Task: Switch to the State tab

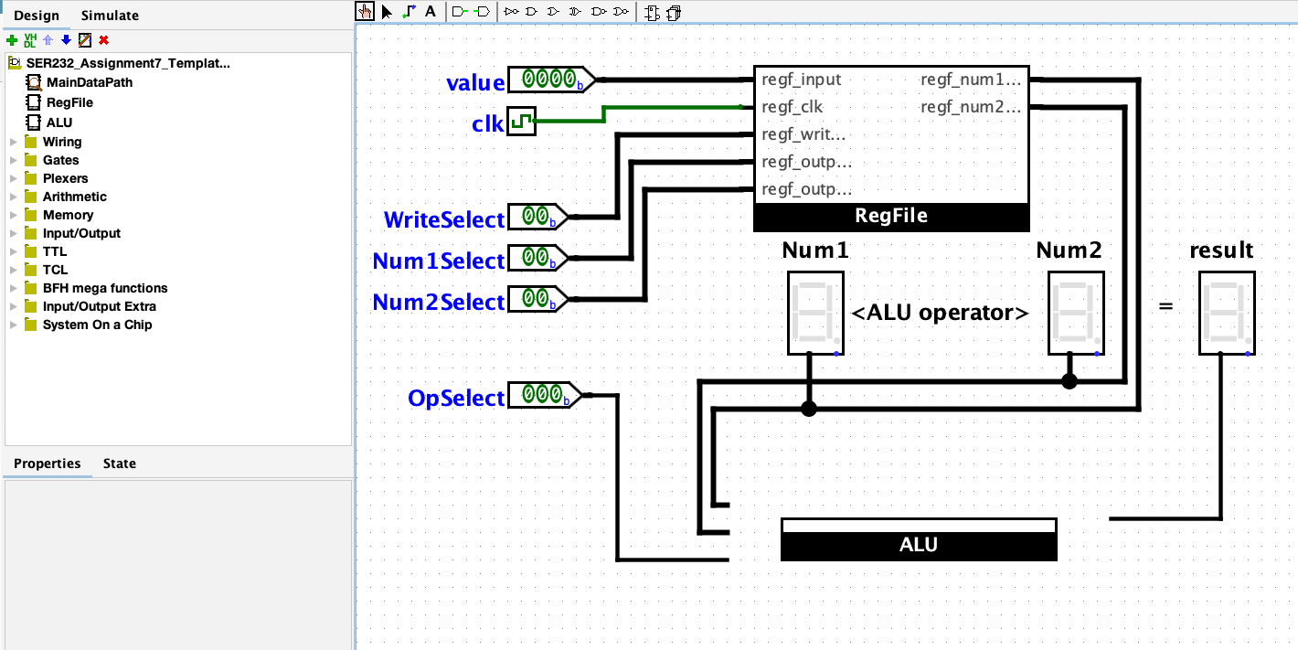Action: point(119,464)
